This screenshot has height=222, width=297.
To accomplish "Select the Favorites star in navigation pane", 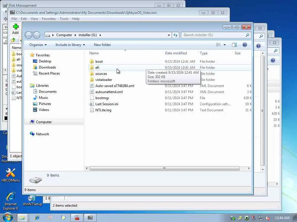I will click(x=32, y=55).
